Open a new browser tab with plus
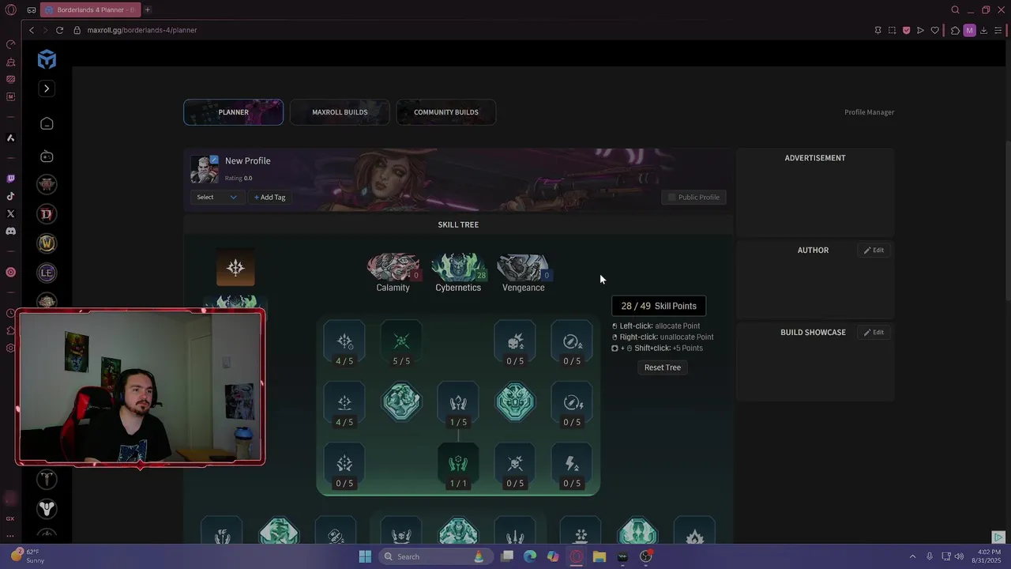 coord(148,9)
